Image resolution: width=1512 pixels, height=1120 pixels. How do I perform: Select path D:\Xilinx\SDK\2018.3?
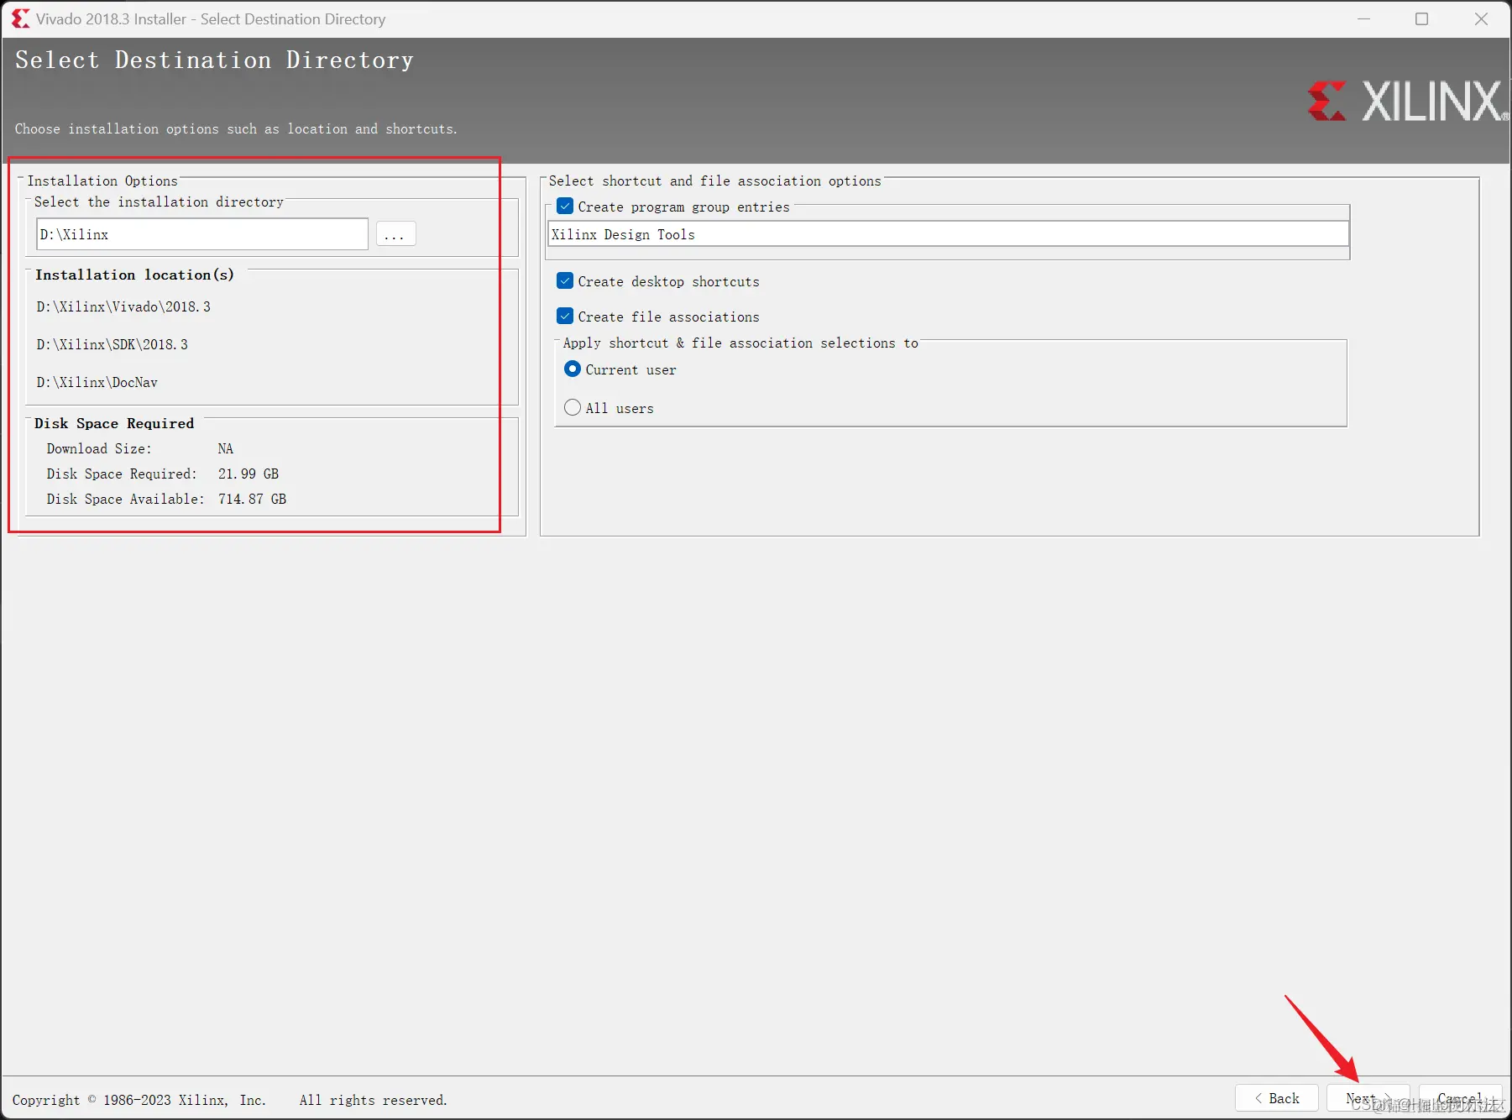tap(112, 344)
